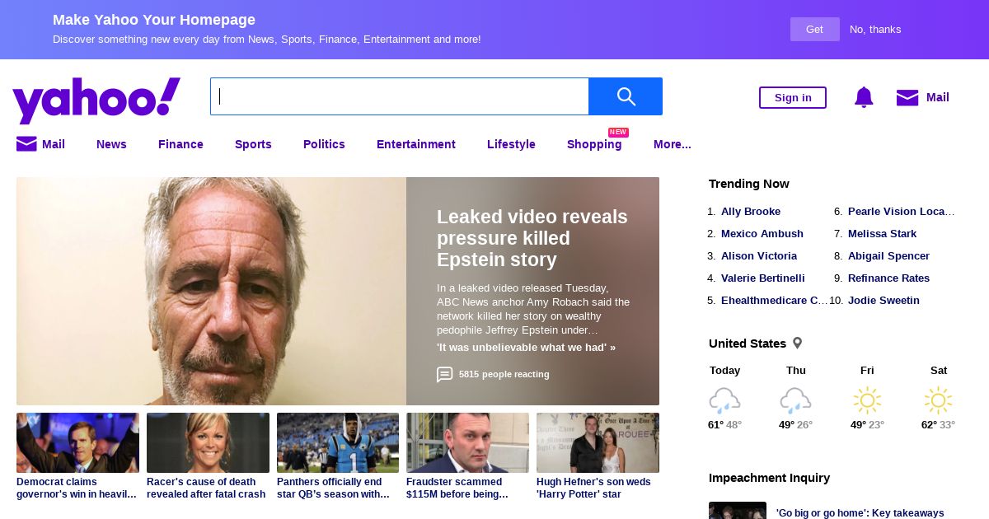The height and width of the screenshot is (519, 989).
Task: Click the Sign in button
Action: [x=793, y=97]
